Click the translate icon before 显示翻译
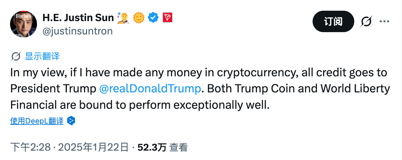The height and width of the screenshot is (160, 402). (x=16, y=56)
